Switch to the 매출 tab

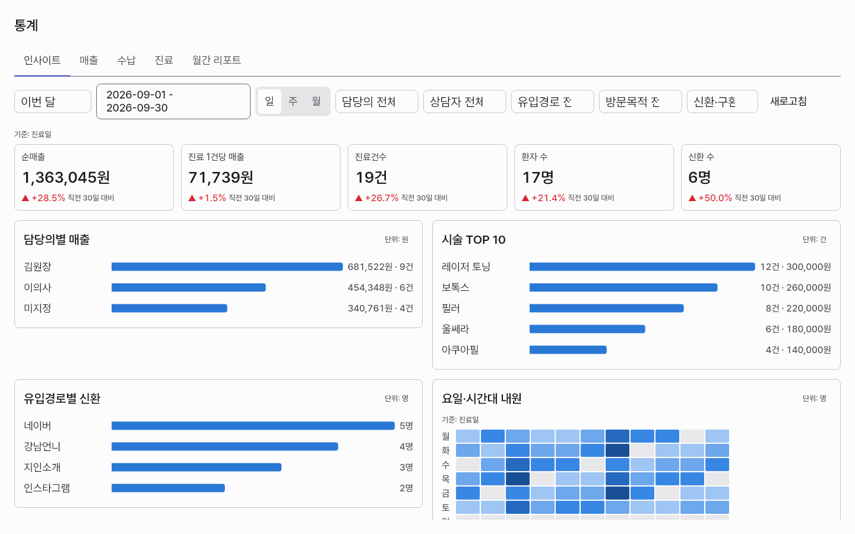coord(88,61)
